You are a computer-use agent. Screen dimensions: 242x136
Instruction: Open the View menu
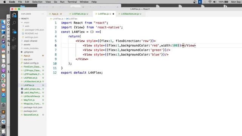(48, 2)
